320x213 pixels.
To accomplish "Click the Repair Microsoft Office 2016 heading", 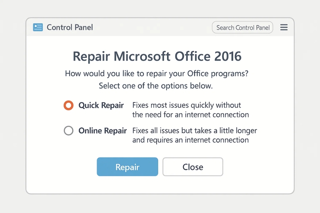I will click(157, 56).
